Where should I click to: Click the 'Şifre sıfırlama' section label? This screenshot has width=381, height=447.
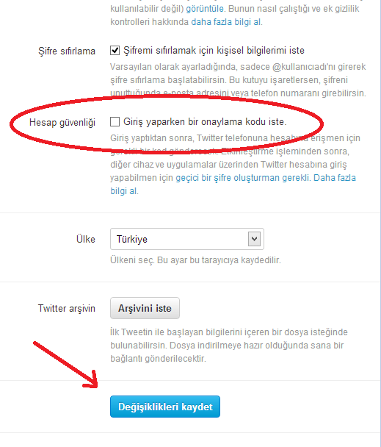tap(67, 51)
